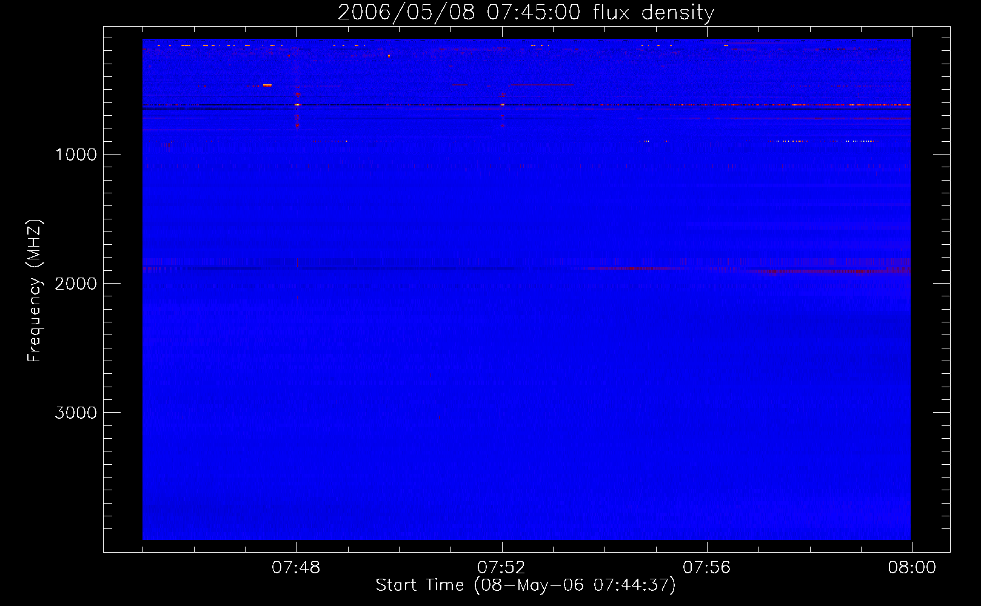981x606 pixels.
Task: Click the 07:56 time tick label
Action: pos(707,568)
